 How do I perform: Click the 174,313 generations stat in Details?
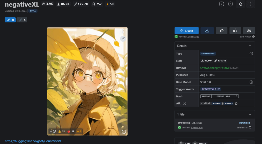pos(220,61)
